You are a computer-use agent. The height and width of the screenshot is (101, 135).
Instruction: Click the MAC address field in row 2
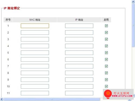coord(35,33)
